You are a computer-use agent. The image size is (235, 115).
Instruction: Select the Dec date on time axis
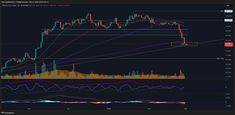68,109
